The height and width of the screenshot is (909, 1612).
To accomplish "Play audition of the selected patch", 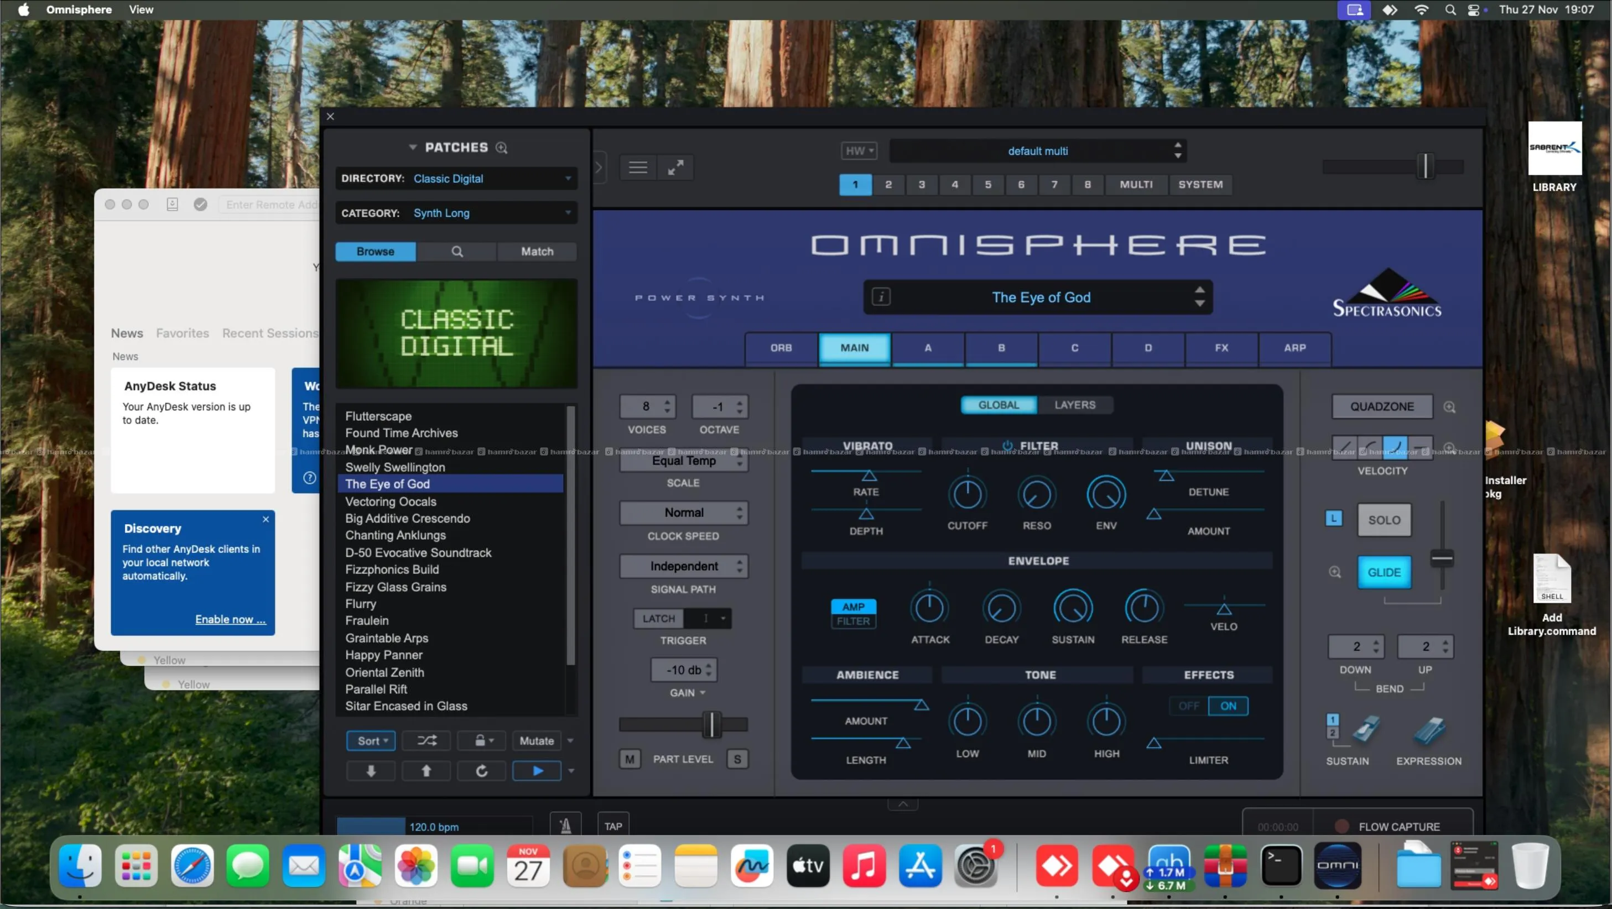I will (x=537, y=771).
